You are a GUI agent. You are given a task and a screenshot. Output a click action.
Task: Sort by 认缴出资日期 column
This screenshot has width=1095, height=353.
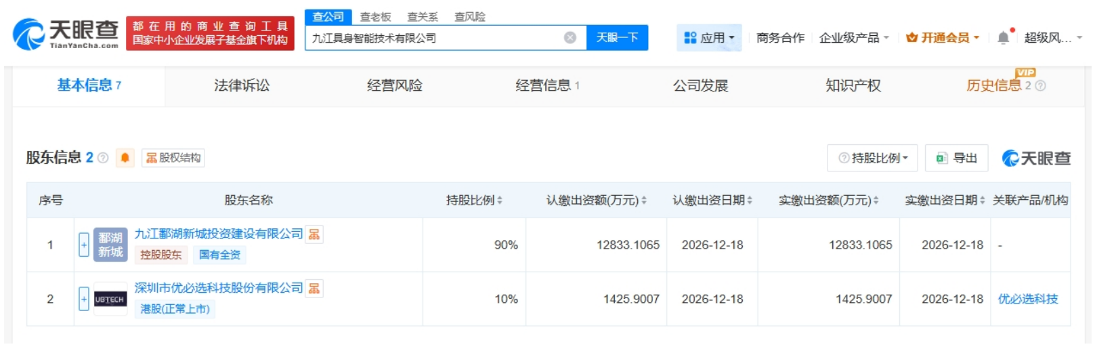712,201
